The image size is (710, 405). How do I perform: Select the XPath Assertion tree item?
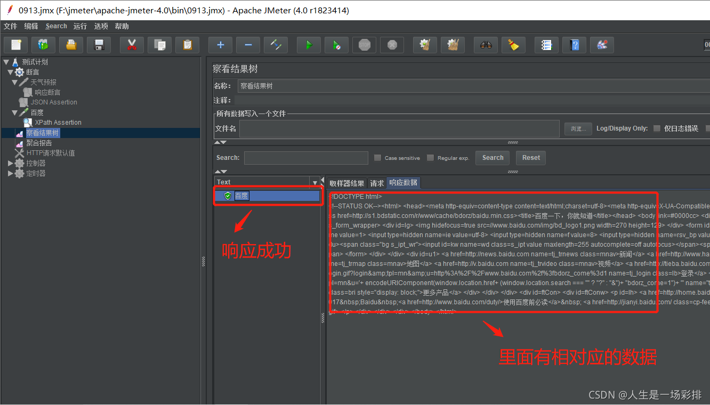pos(58,123)
